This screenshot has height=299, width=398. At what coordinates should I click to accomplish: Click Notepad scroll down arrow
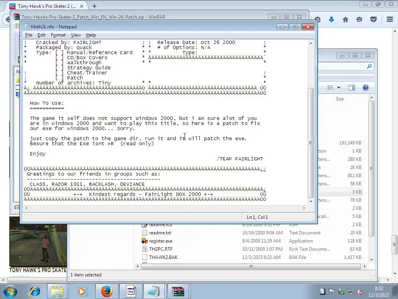pyautogui.click(x=311, y=201)
